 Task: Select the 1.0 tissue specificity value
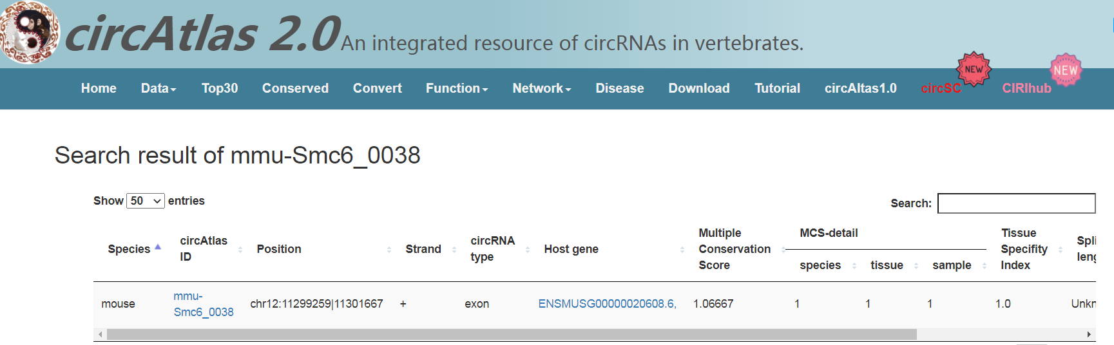pos(1003,304)
